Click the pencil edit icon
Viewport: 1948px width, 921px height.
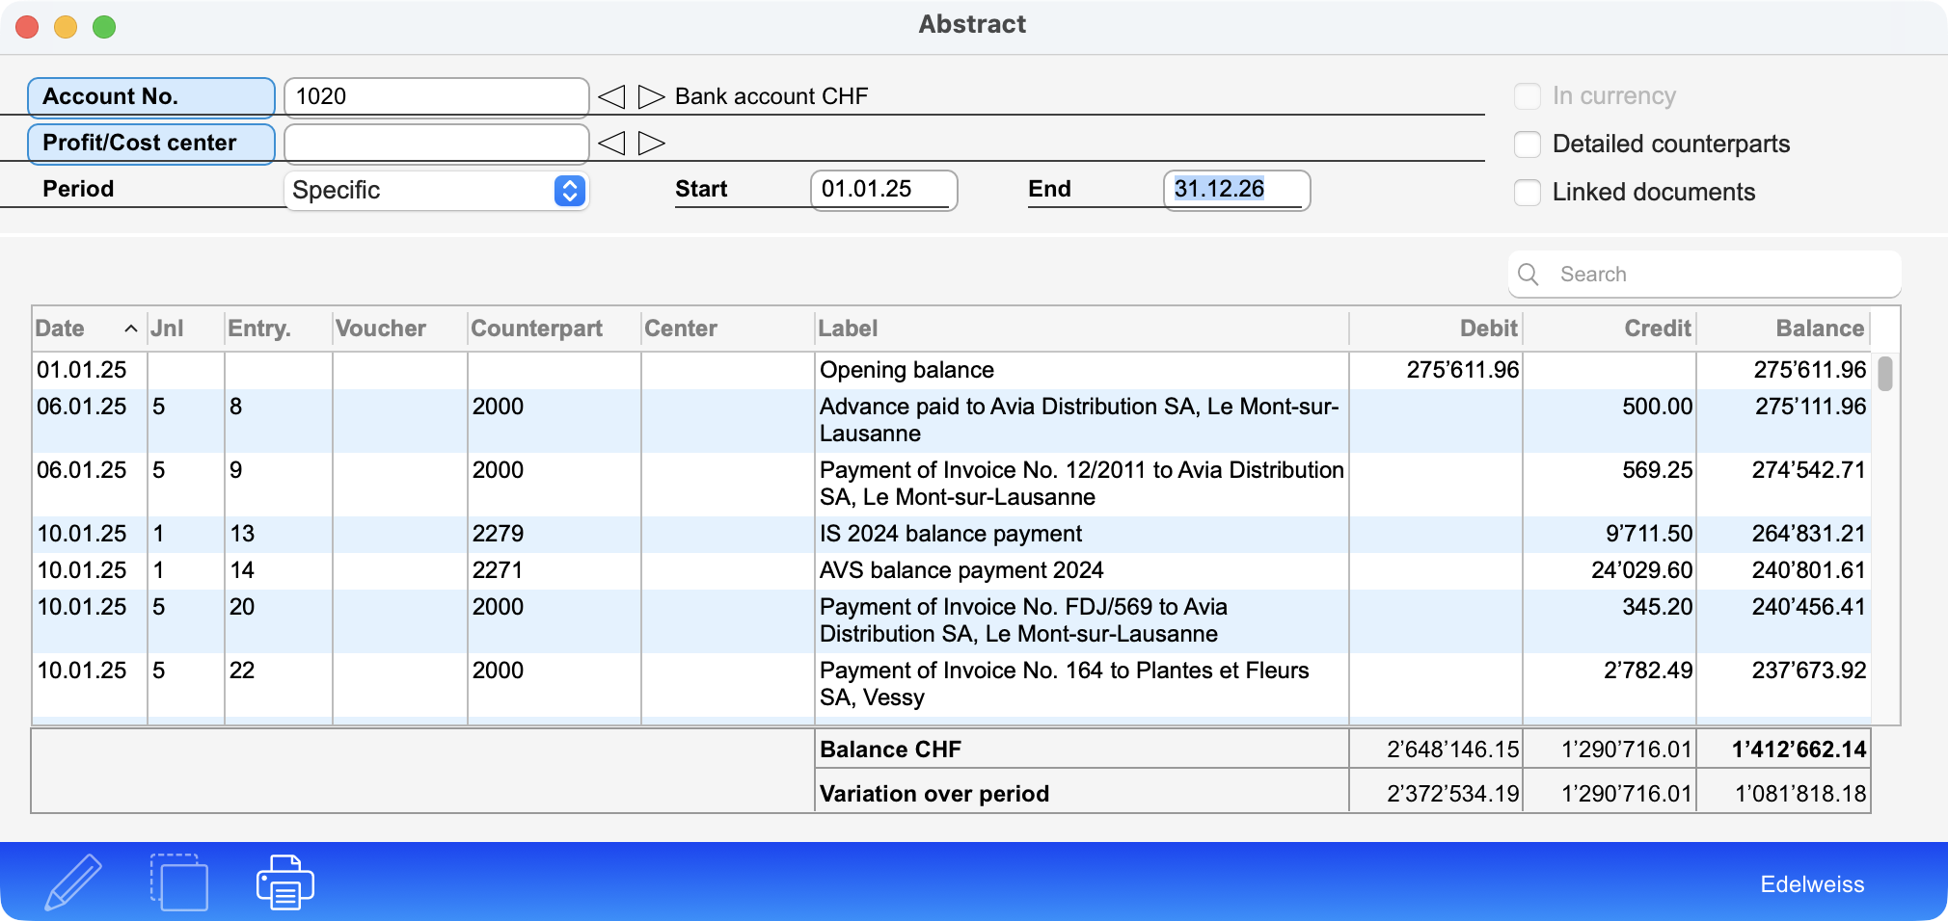(x=73, y=882)
